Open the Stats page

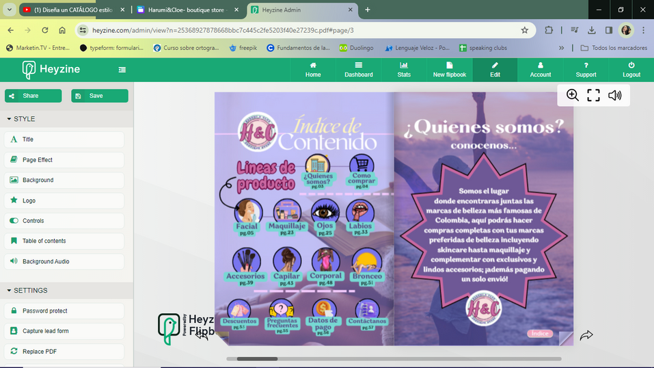pyautogui.click(x=404, y=70)
